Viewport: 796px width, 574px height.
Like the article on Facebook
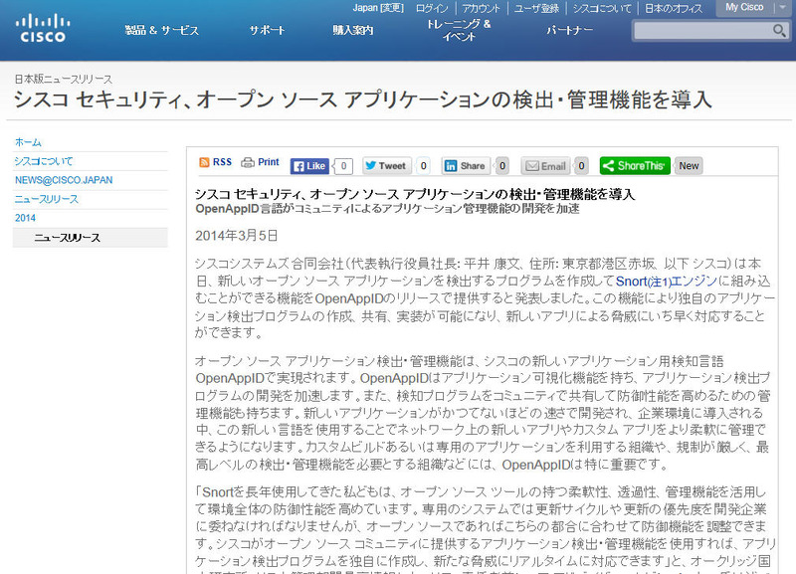[309, 166]
